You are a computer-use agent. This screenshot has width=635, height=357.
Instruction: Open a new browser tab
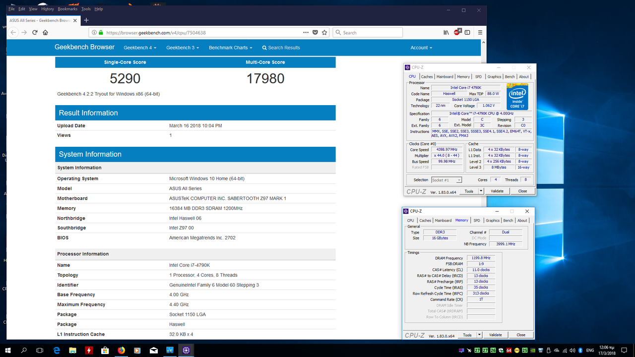(86, 20)
